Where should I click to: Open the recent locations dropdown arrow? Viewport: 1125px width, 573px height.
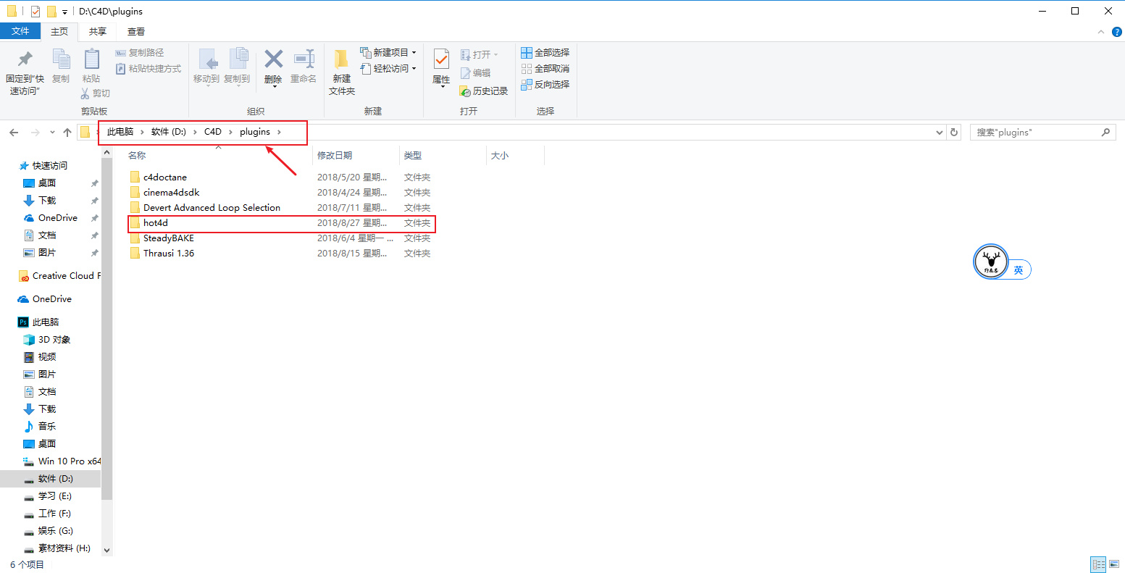coord(52,133)
